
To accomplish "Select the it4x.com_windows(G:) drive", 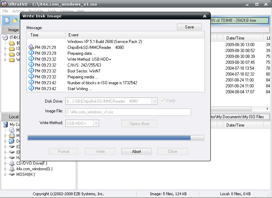I will click(x=34, y=169).
